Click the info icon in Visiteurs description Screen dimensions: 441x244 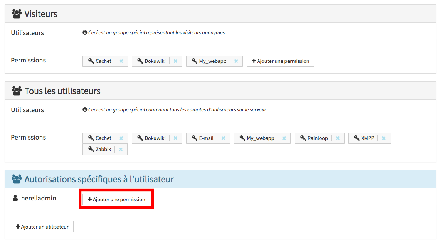click(85, 33)
